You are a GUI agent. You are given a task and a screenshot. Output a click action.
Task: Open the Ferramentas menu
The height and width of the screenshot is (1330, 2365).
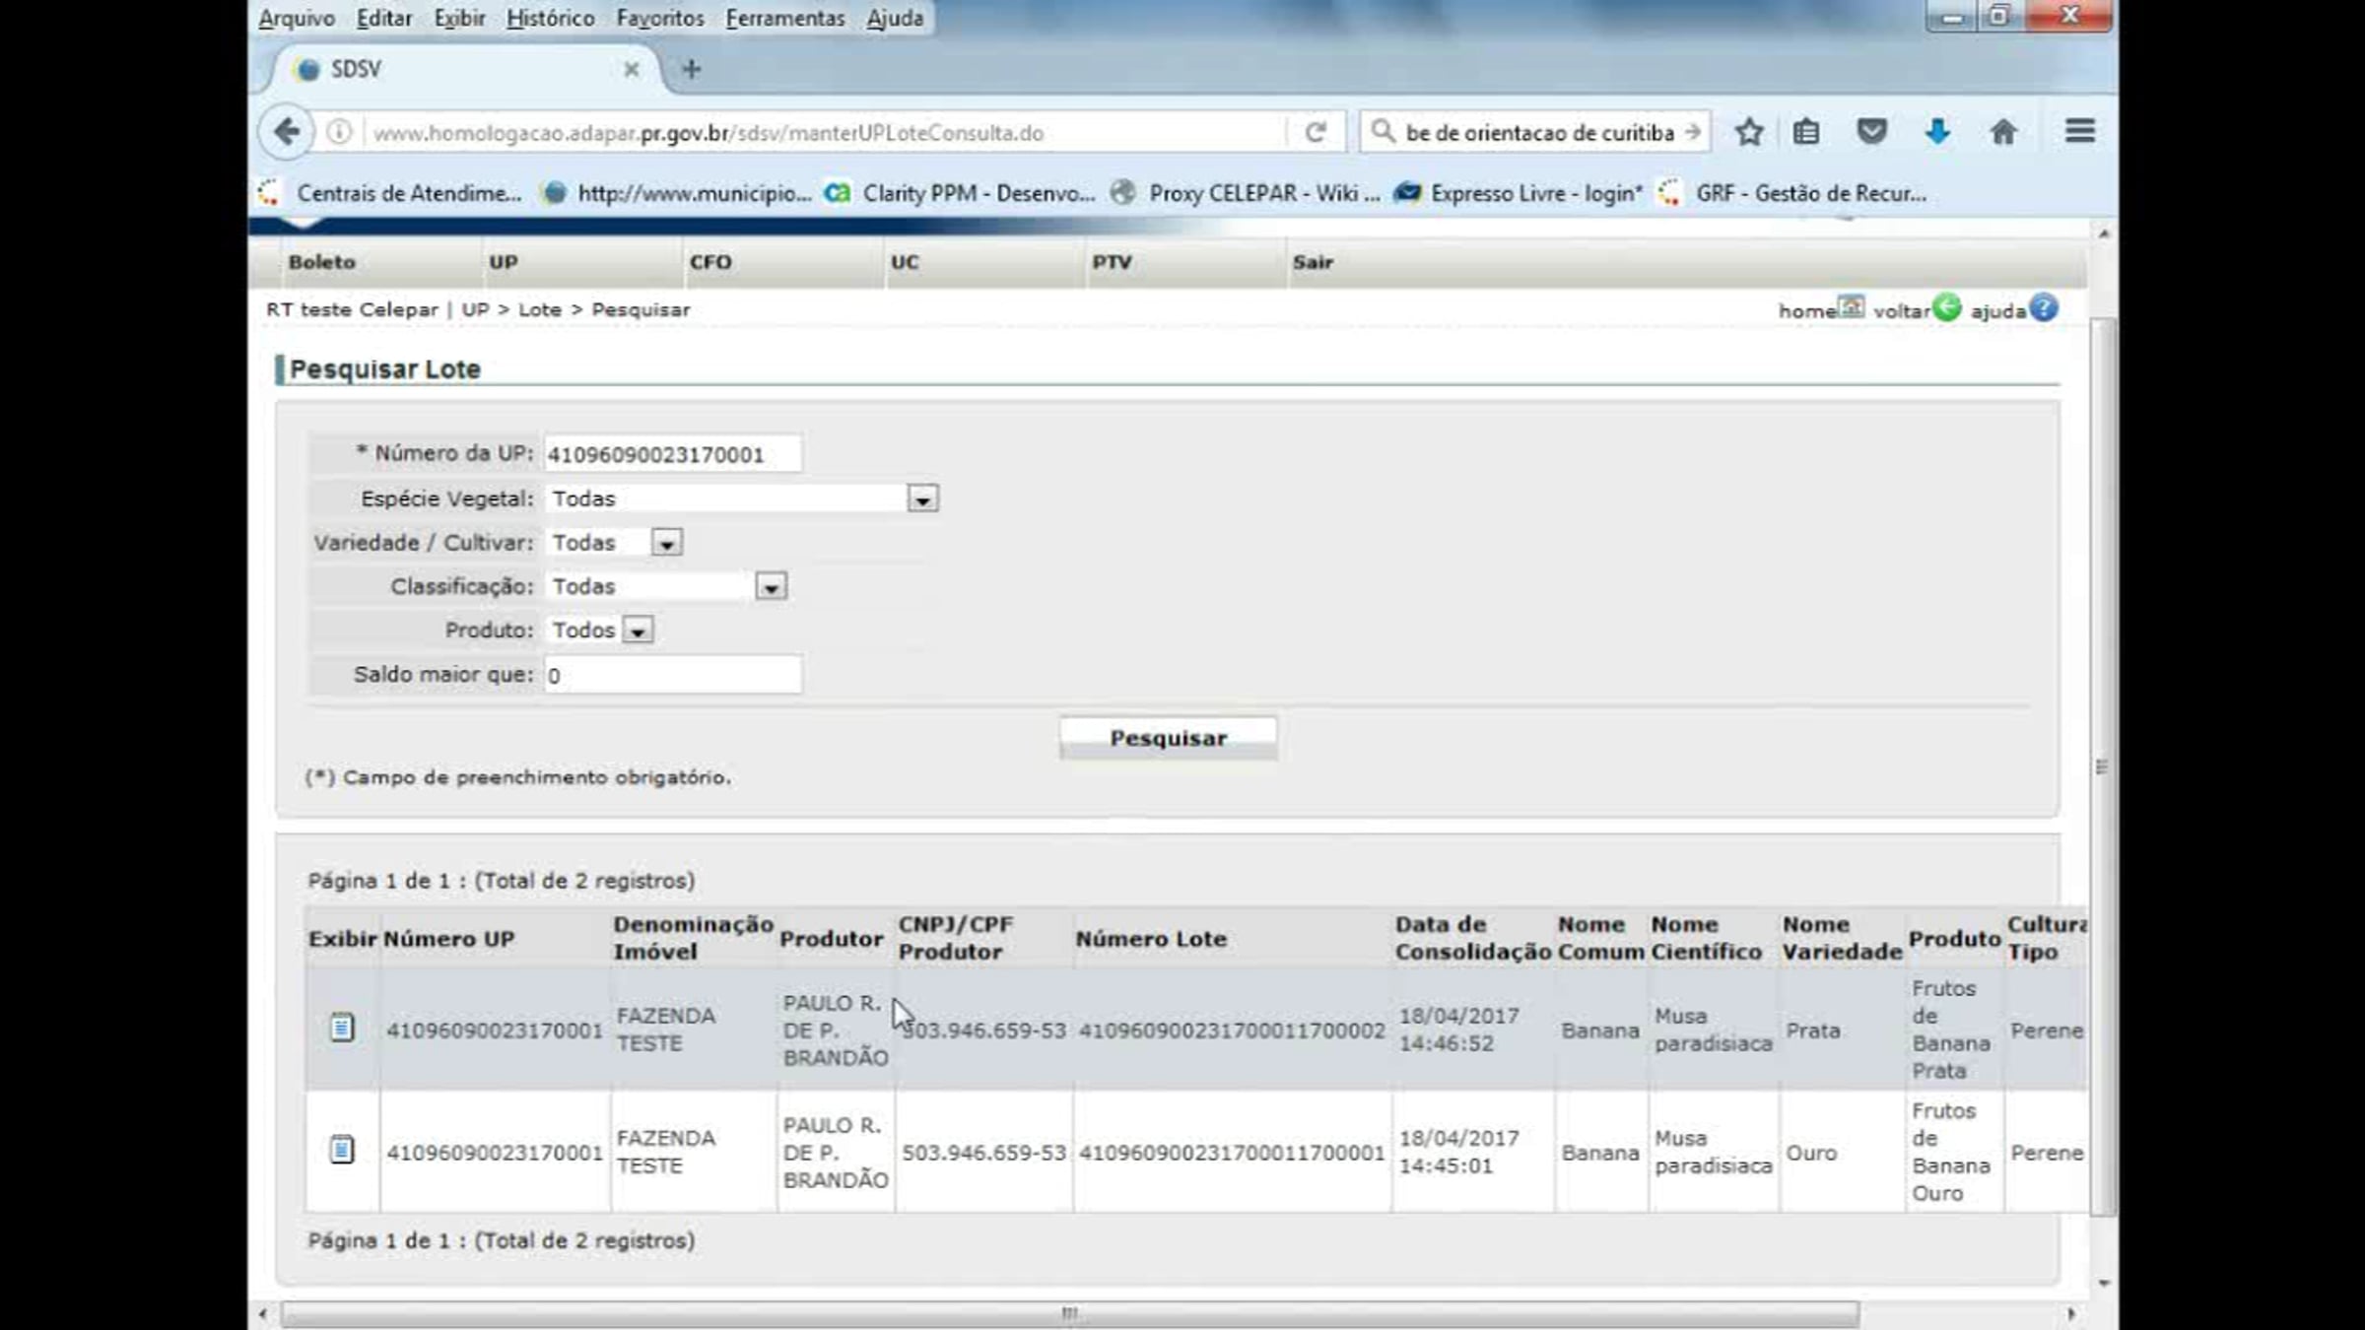tap(785, 18)
